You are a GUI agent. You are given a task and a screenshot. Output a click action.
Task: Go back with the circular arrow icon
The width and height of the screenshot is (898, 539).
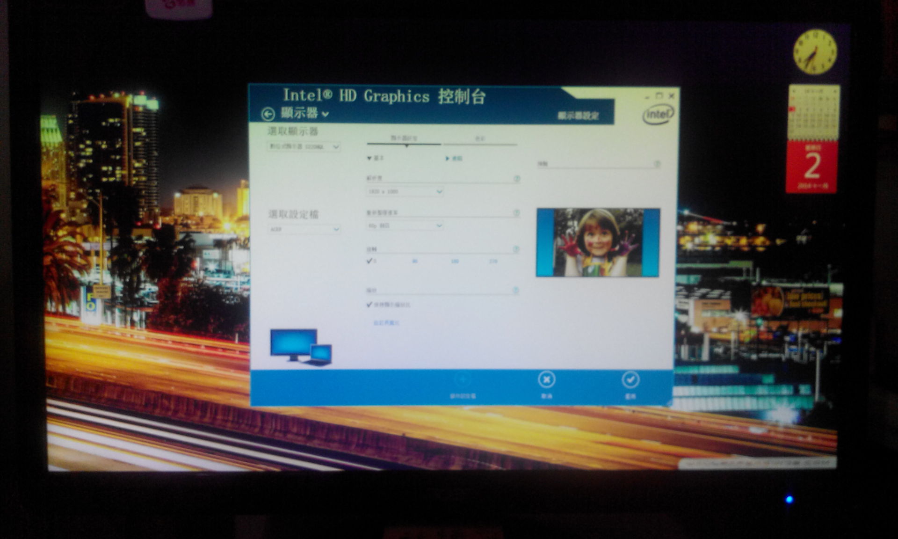click(x=268, y=114)
